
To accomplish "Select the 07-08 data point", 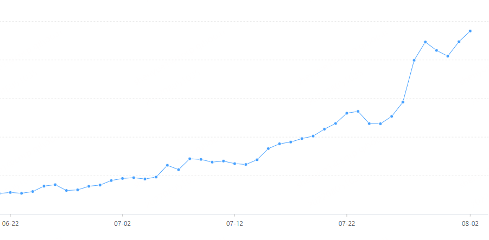I will [x=190, y=159].
